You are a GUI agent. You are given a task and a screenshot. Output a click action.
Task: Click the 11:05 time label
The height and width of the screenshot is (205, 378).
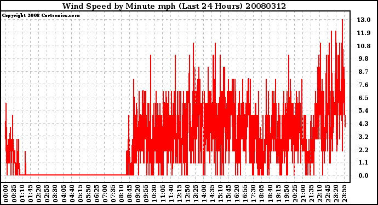[x=162, y=194]
